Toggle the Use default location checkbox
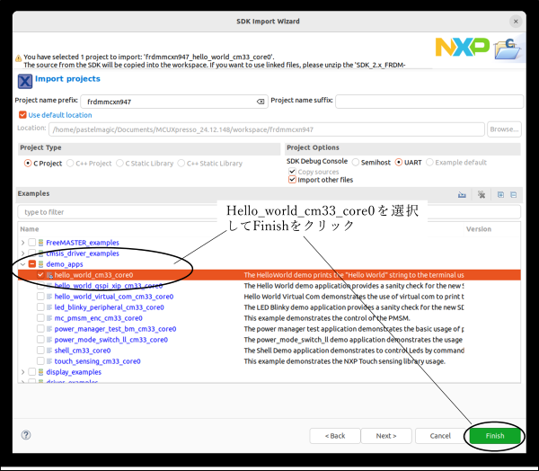Screen dimensions: 539x471 coord(22,115)
